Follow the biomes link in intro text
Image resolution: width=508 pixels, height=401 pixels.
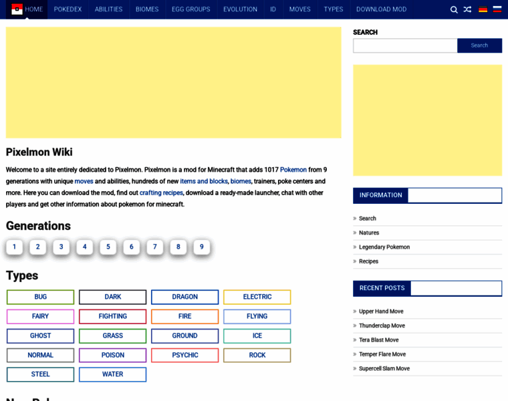[x=241, y=181]
